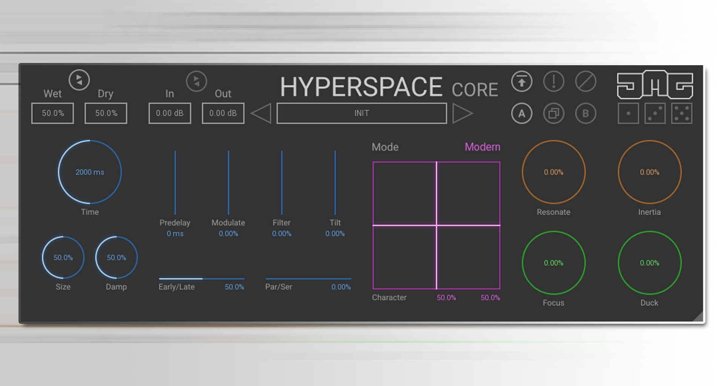Screen dimensions: 724x386
Task: Click the Size knob
Action: pos(63,257)
